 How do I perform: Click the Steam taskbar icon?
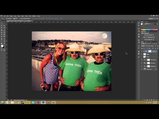(x=23, y=102)
